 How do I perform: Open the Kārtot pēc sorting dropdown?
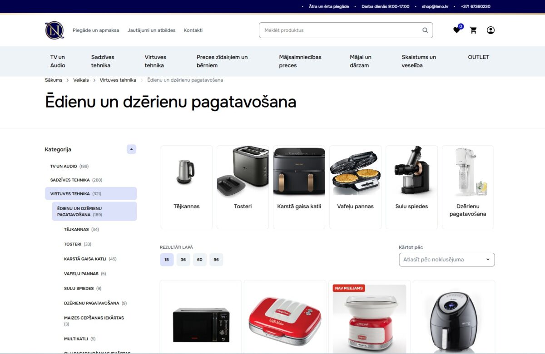coord(446,259)
